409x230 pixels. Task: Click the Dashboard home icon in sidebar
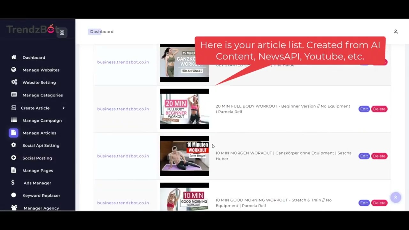click(14, 57)
